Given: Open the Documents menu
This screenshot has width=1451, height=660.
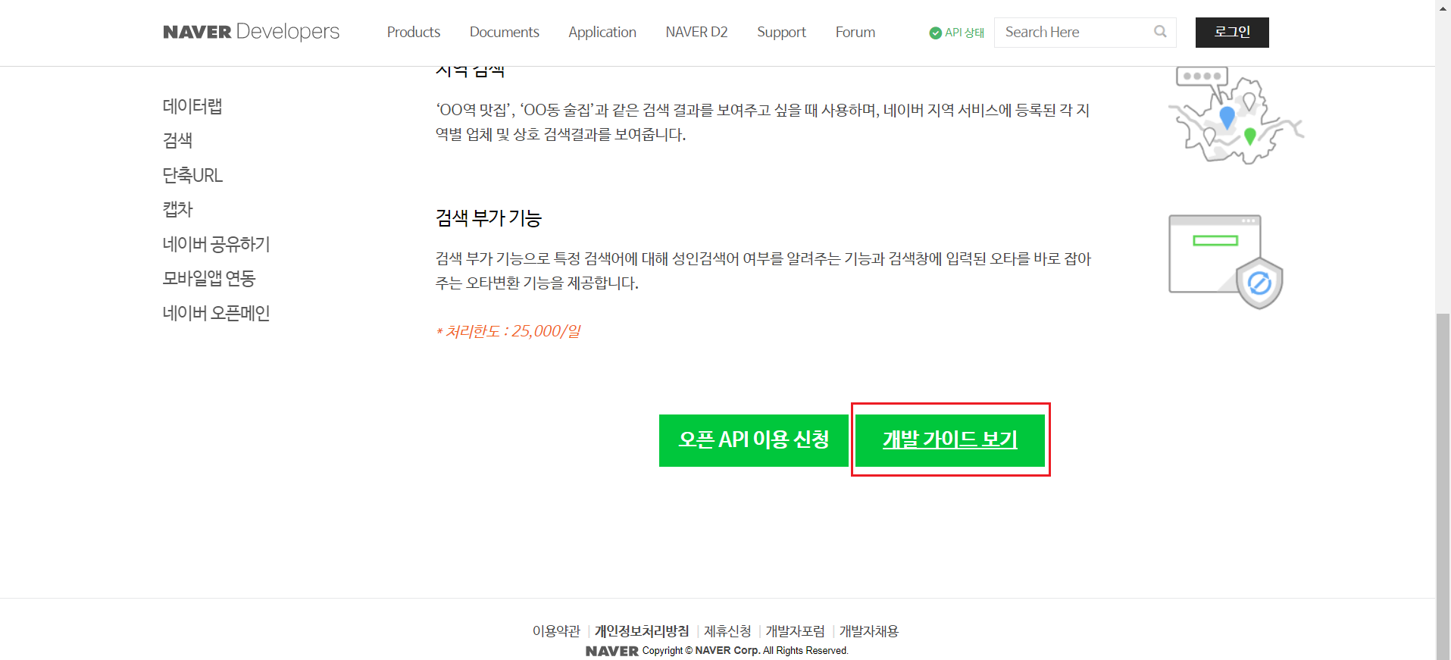Looking at the screenshot, I should coord(504,32).
